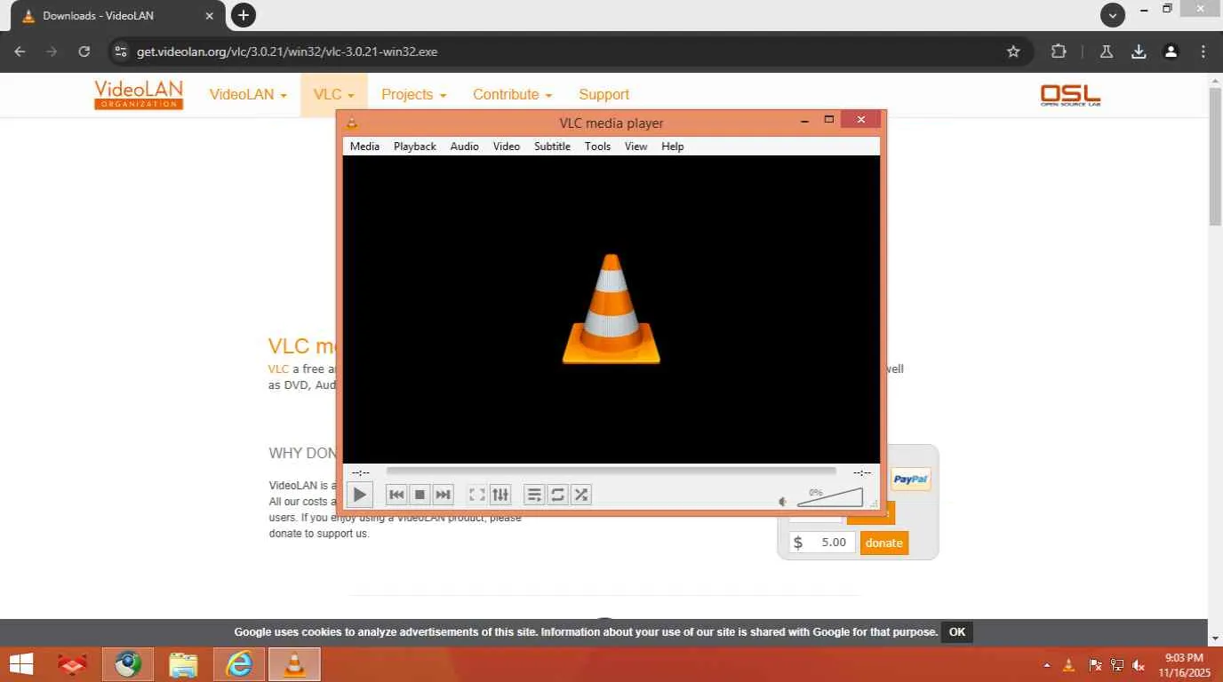Stop playback in VLC media player
This screenshot has width=1223, height=682.
[x=420, y=495]
